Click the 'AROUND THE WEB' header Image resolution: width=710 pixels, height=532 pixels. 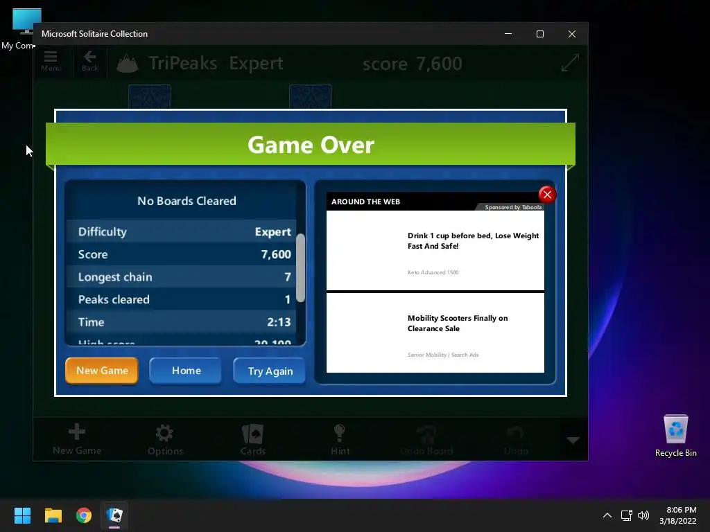pyautogui.click(x=365, y=202)
